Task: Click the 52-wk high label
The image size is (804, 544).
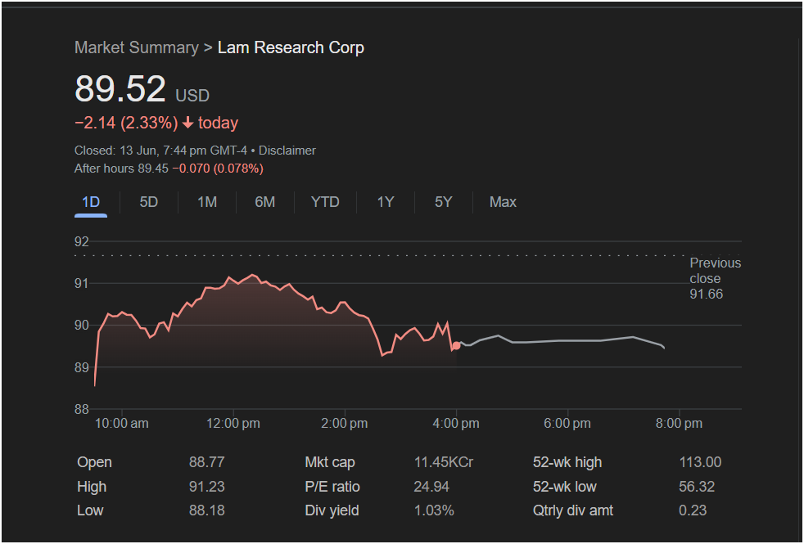Action: (567, 462)
